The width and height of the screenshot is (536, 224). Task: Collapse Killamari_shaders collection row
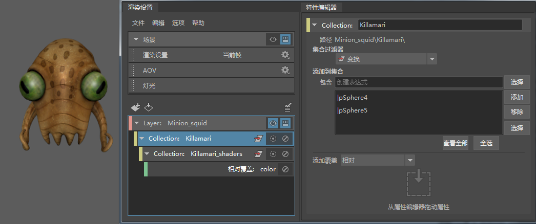point(147,154)
